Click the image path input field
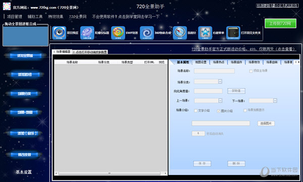The height and width of the screenshot is (182, 303). (x=221, y=124)
